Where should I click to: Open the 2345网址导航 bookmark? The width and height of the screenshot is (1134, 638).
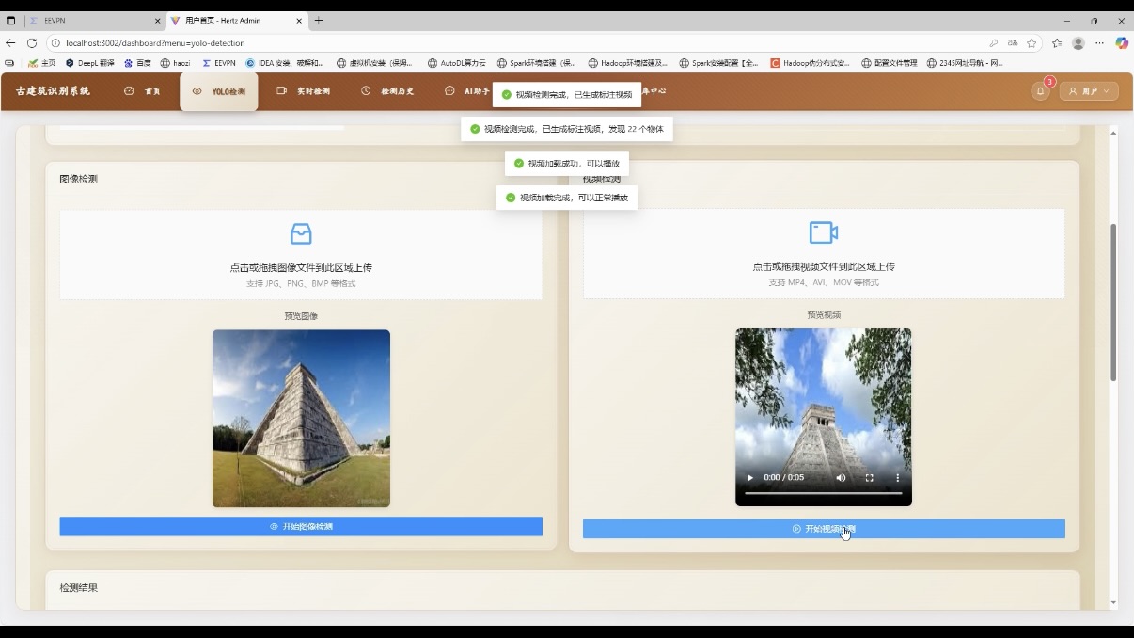click(x=966, y=63)
